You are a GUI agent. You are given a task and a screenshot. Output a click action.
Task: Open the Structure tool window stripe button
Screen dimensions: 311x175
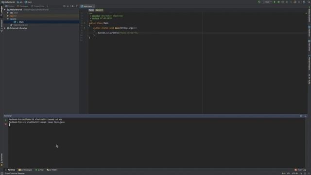tap(1, 25)
